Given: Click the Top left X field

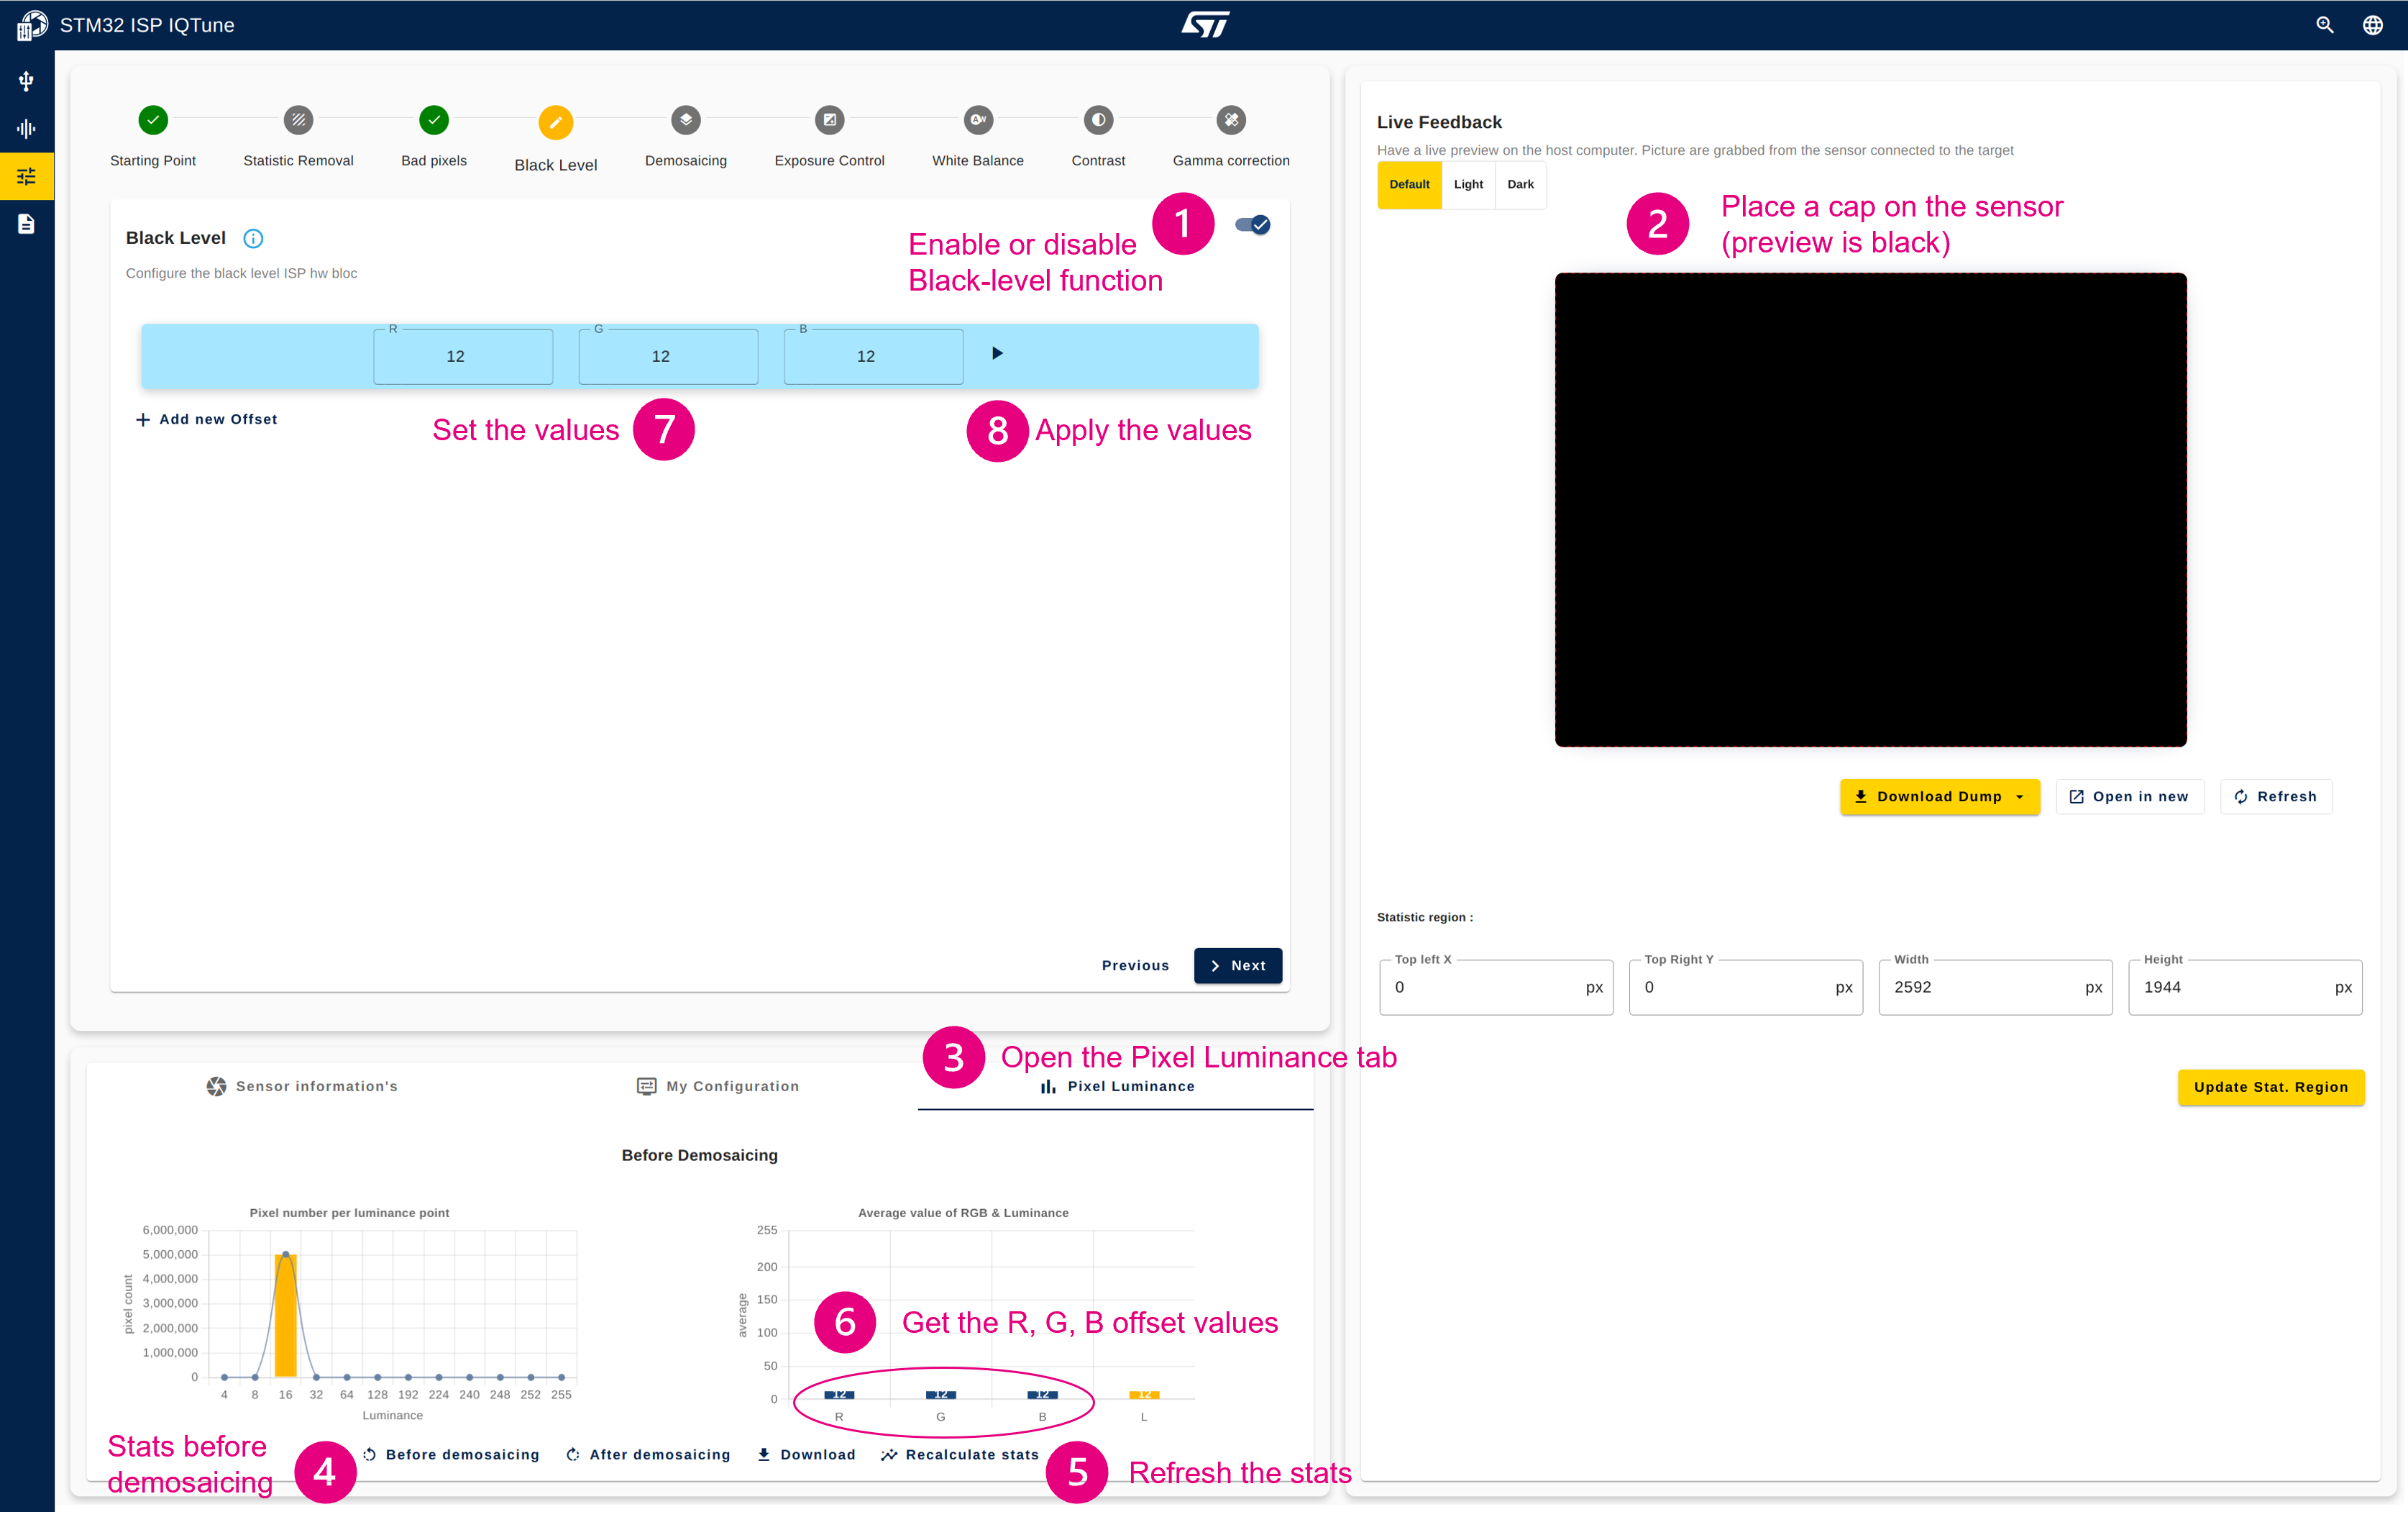Looking at the screenshot, I should [1496, 988].
